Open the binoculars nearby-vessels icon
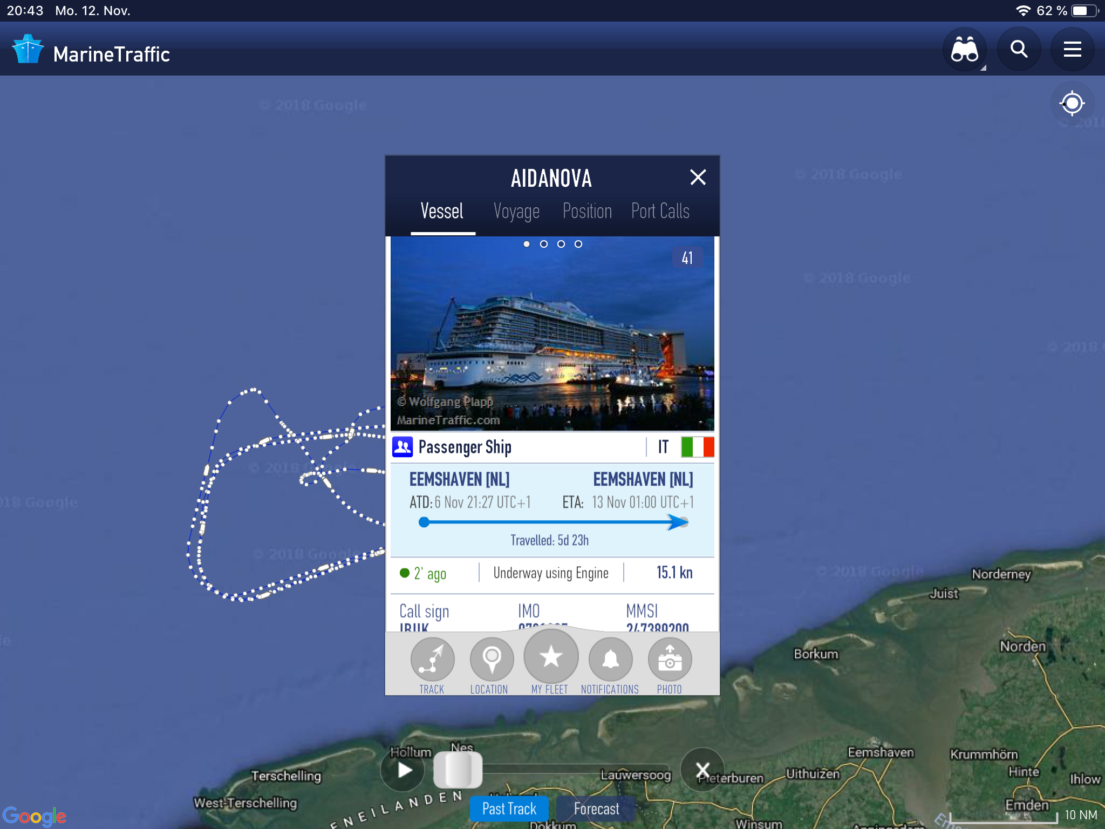Screen dimensions: 1105x829 (964, 50)
